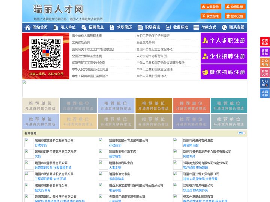Open 客服QQ号 floating sidebar button
The height and width of the screenshot is (202, 270).
click(x=265, y=73)
